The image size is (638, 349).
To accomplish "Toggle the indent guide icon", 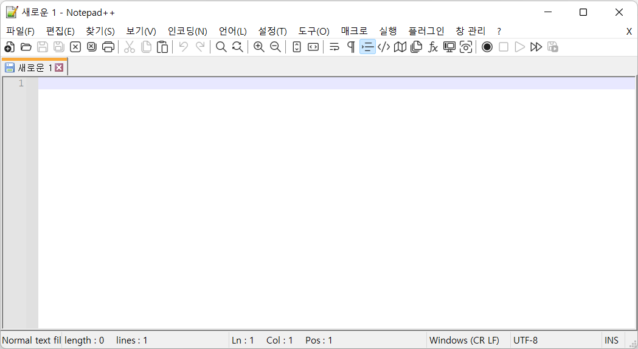I will coord(367,47).
